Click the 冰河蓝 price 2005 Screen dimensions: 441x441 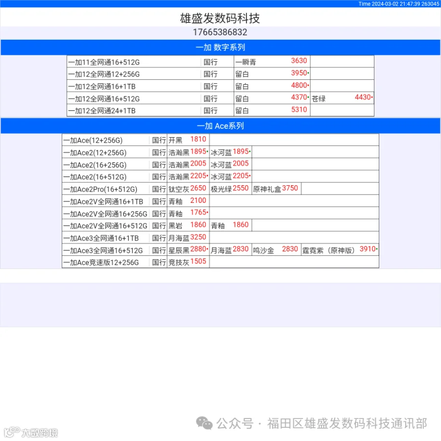[241, 164]
